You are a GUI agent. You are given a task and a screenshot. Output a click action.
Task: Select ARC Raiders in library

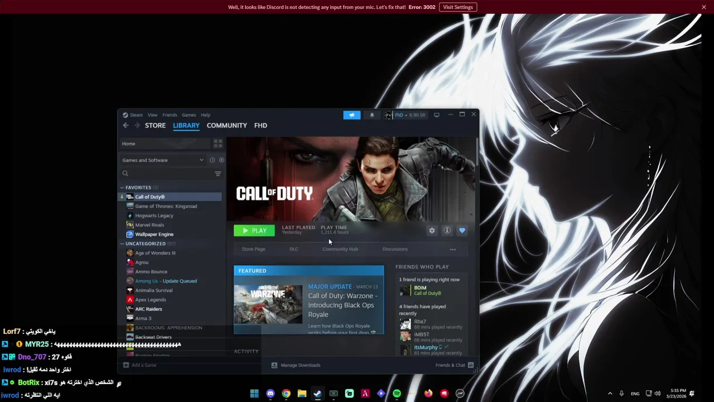[148, 309]
